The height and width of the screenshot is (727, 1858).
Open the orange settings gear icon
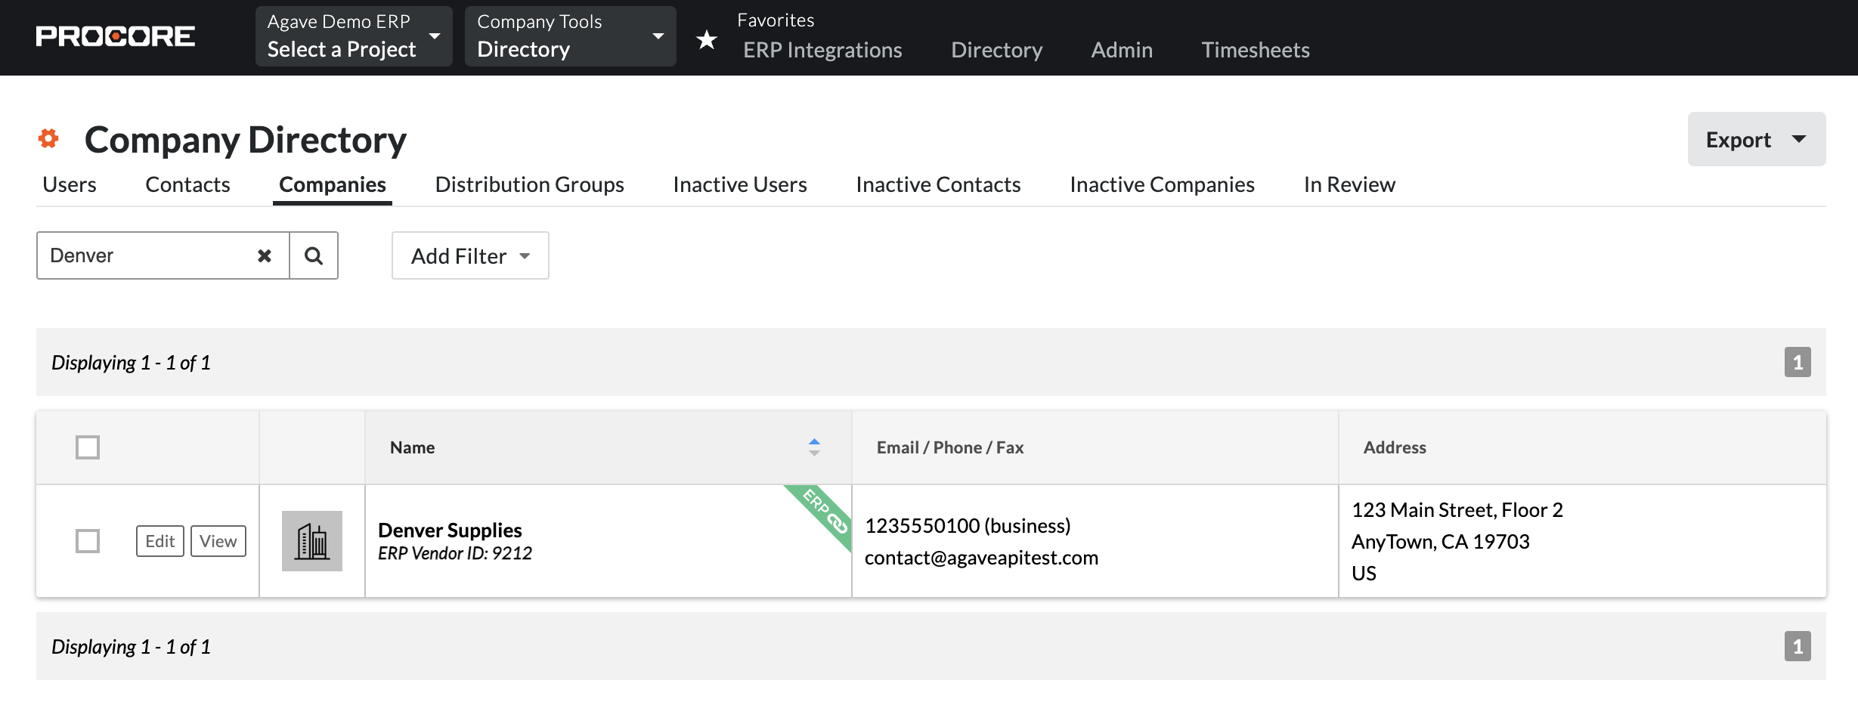point(48,138)
